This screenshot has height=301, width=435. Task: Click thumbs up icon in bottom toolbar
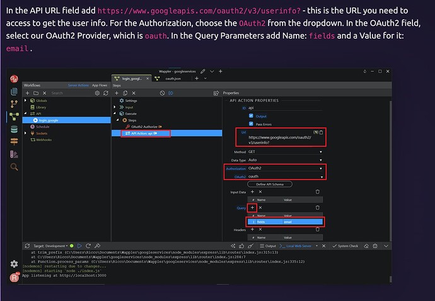[241, 246]
